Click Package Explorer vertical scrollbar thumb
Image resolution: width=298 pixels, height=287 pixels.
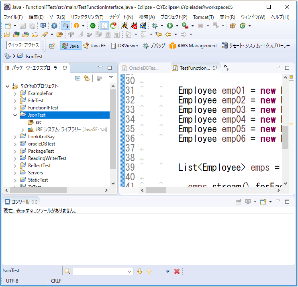click(x=113, y=129)
